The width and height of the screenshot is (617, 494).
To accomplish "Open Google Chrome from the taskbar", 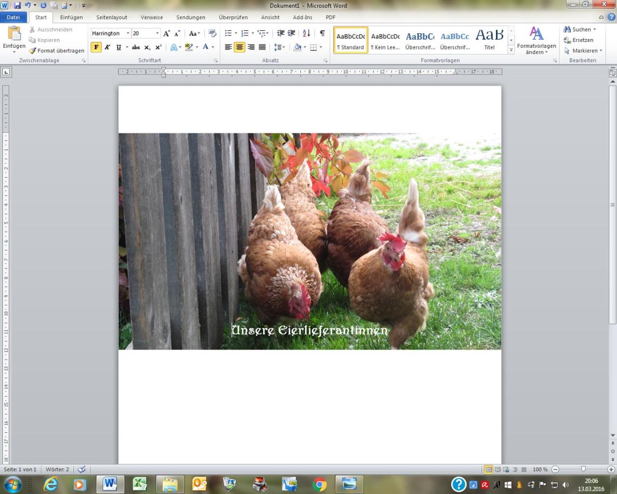I will pyautogui.click(x=320, y=484).
